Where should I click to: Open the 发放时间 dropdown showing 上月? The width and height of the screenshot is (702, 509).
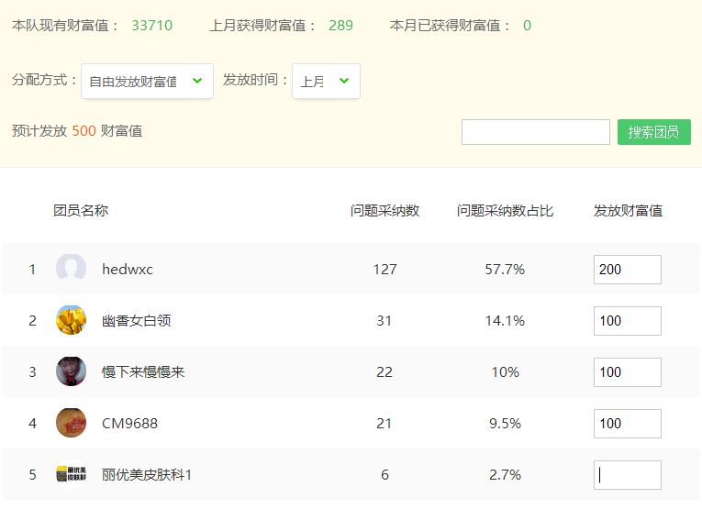[326, 81]
